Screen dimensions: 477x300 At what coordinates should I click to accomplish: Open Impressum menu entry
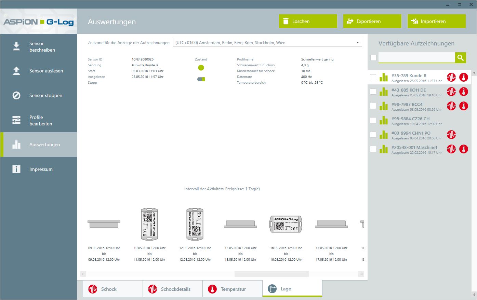tap(39, 169)
